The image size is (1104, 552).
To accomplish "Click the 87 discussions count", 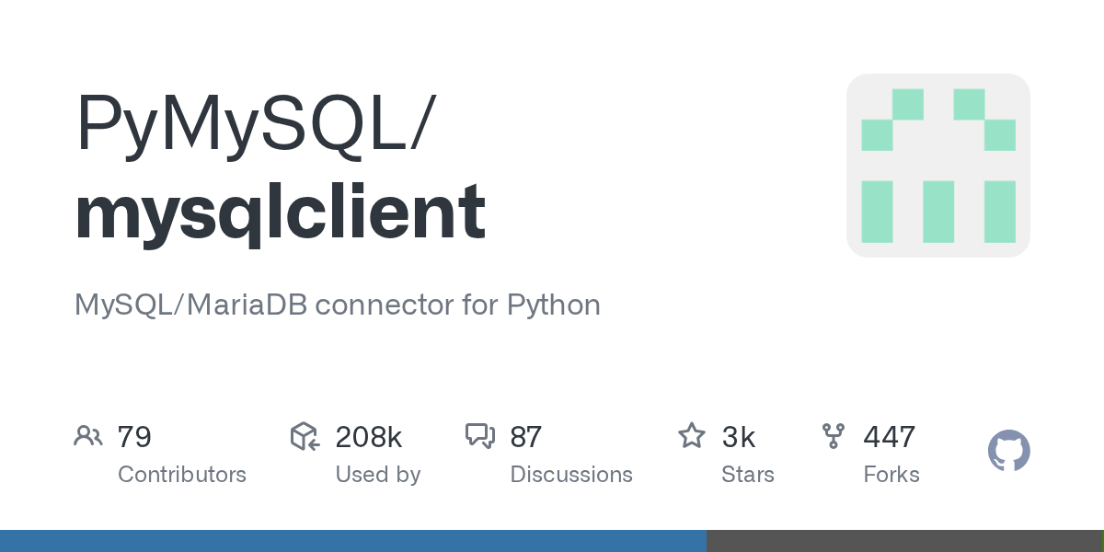I will click(x=525, y=437).
